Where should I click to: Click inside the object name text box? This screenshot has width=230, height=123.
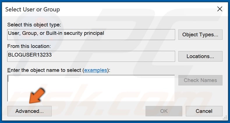pyautogui.click(x=91, y=88)
